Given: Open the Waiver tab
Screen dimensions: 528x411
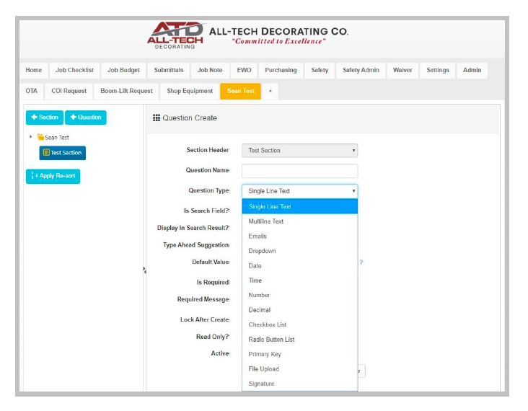Looking at the screenshot, I should click(x=402, y=71).
